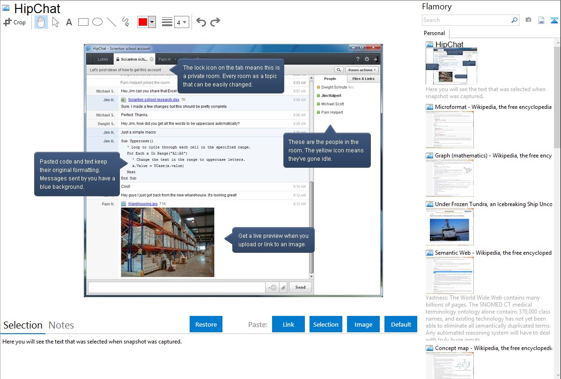This screenshot has height=379, width=561.
Task: Click the HipChat message input box
Action: pyautogui.click(x=177, y=287)
